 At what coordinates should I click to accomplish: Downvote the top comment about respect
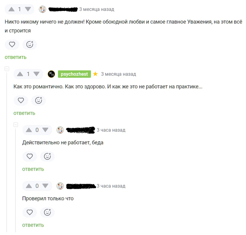28,9
